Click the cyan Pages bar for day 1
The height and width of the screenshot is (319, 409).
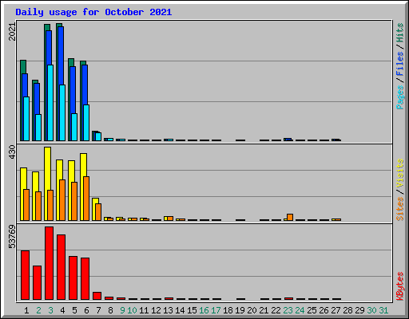pos(26,119)
